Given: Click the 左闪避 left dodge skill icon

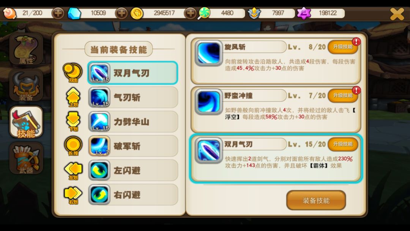Looking at the screenshot, I should tap(99, 170).
